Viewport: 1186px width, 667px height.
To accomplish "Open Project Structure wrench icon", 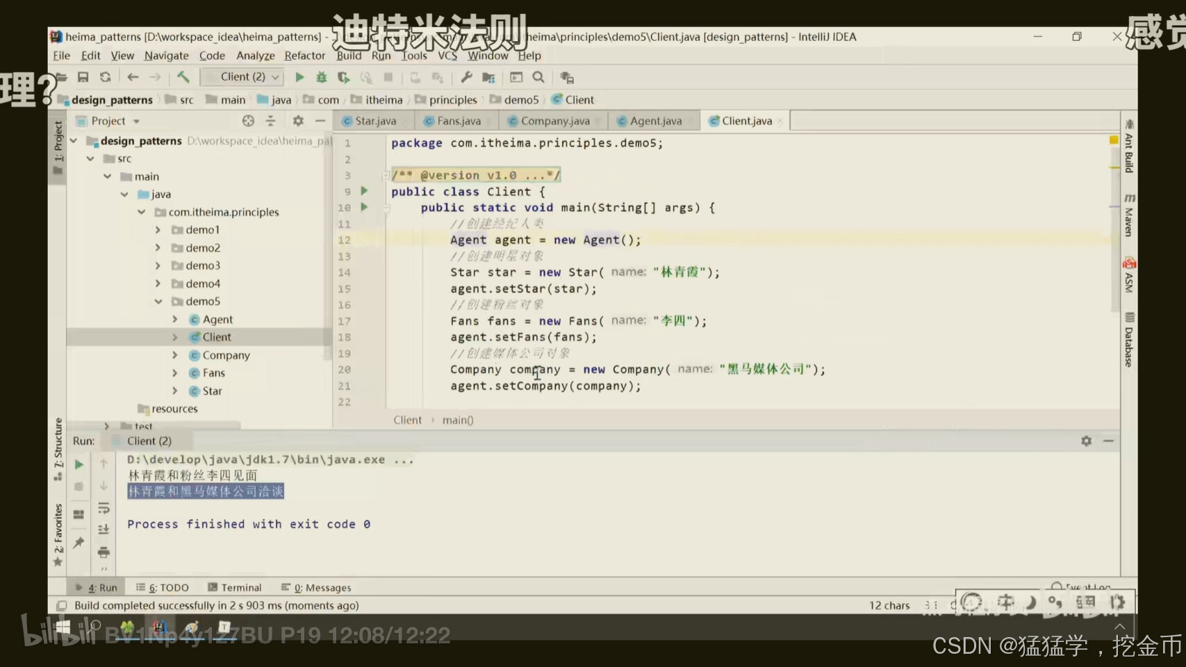I will [466, 77].
